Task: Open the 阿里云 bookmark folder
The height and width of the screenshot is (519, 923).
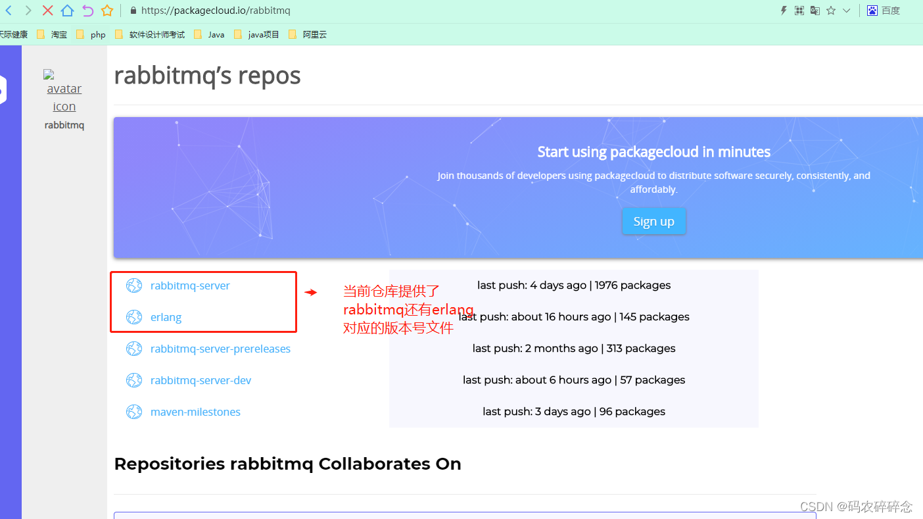Action: click(315, 34)
